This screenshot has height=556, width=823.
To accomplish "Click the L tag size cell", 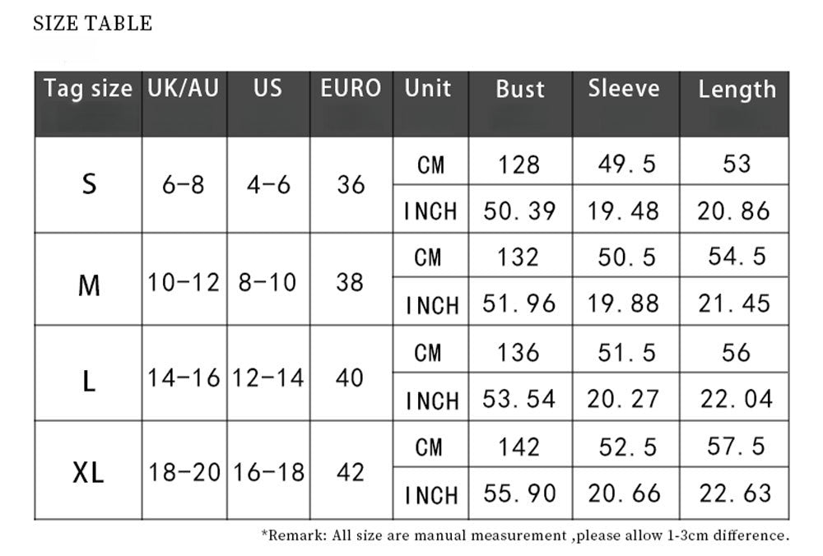I will pos(89,379).
